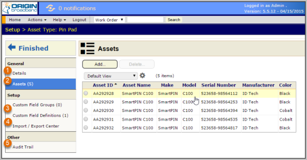This screenshot has height=160, width=307.
Task: Expand the Actions menu
Action: [x=37, y=20]
